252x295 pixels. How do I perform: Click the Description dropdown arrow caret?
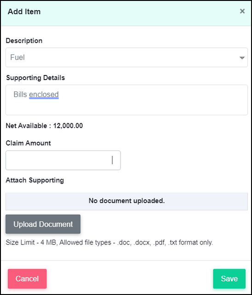pyautogui.click(x=242, y=58)
